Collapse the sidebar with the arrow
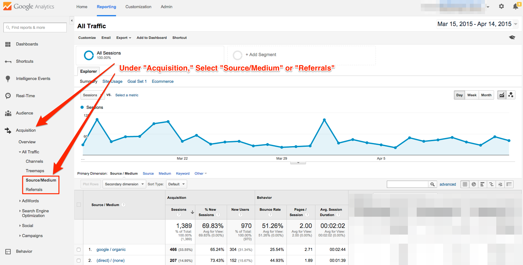This screenshot has height=265, width=523. click(x=72, y=21)
